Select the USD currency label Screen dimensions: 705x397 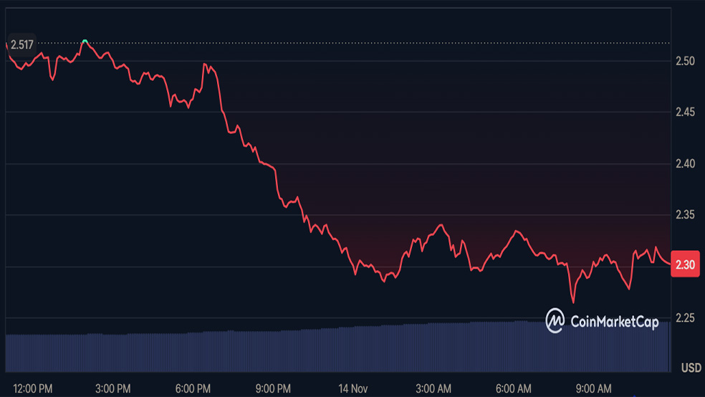pos(691,368)
